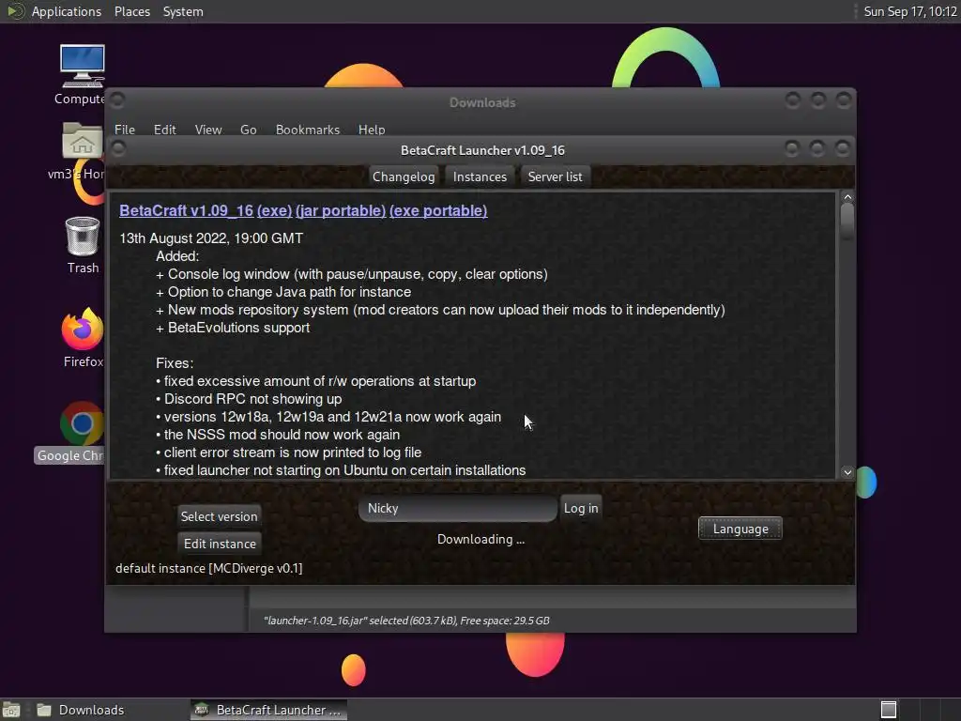Close the Downloads window

tap(844, 100)
